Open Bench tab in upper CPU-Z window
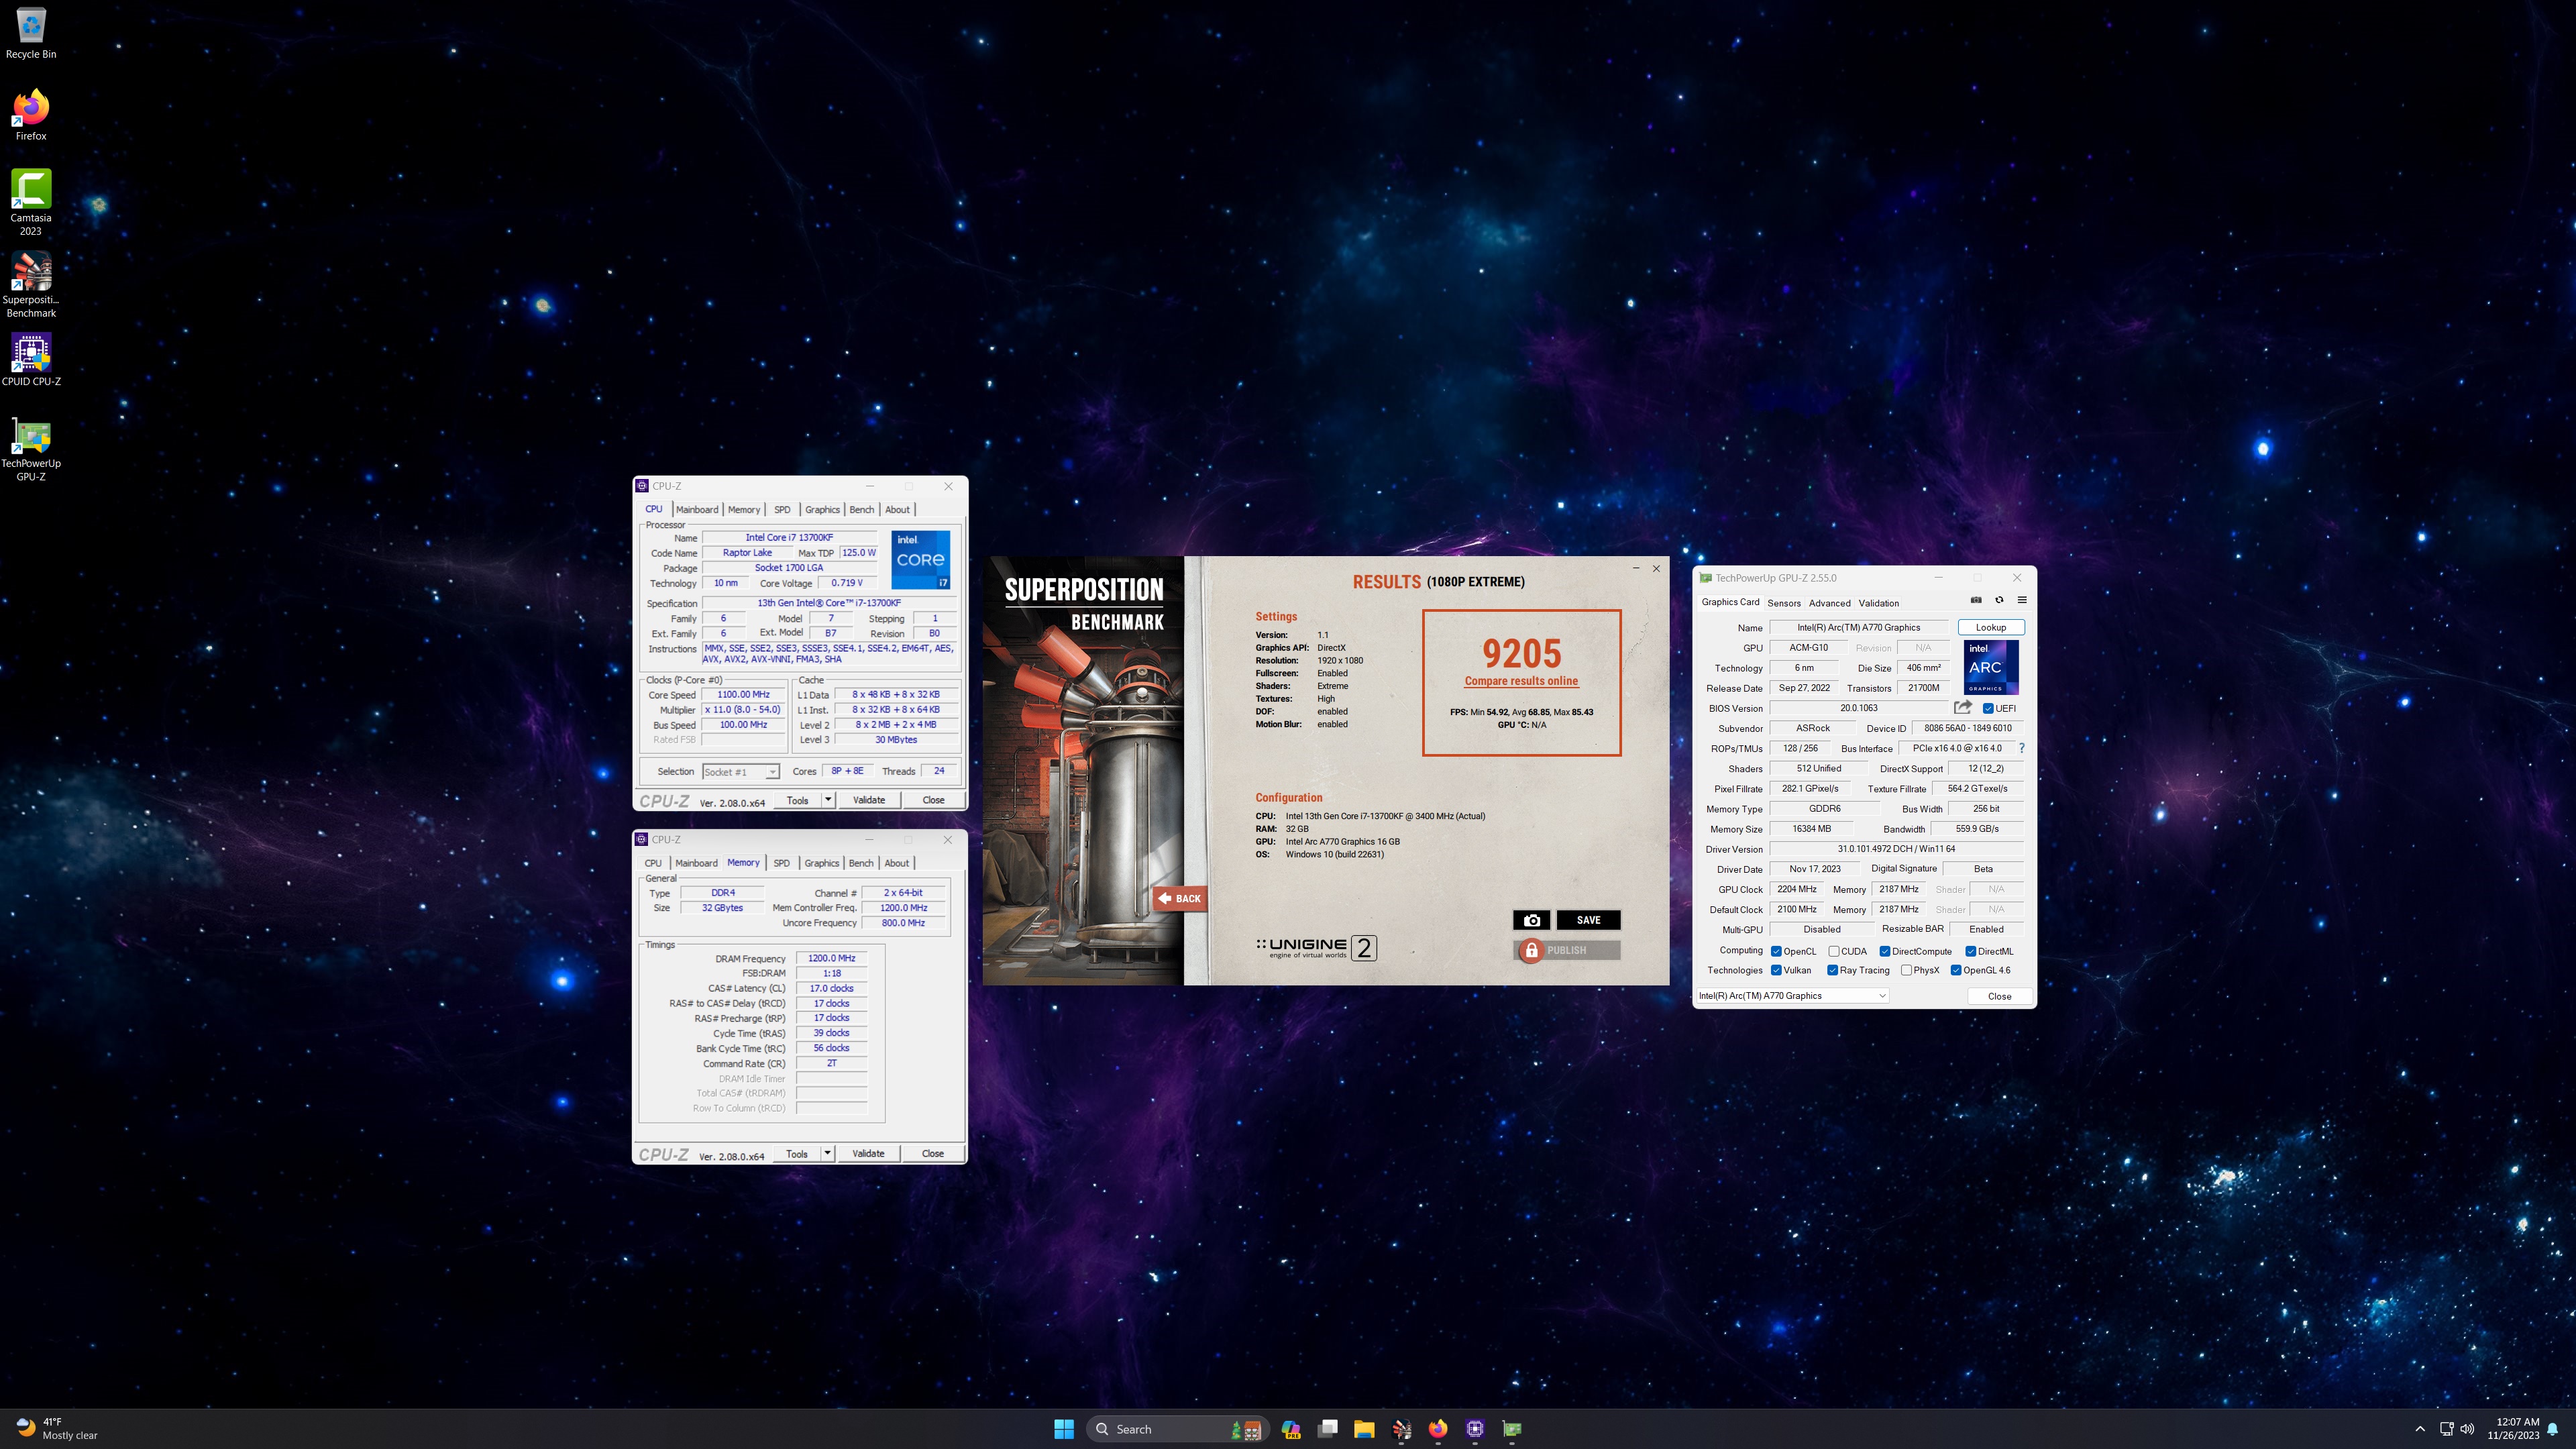This screenshot has height=1449, width=2576. point(862,510)
